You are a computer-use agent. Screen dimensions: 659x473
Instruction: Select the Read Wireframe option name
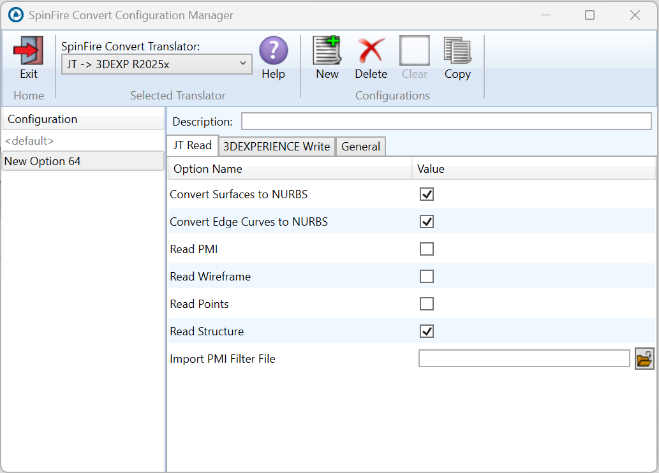[x=210, y=277]
